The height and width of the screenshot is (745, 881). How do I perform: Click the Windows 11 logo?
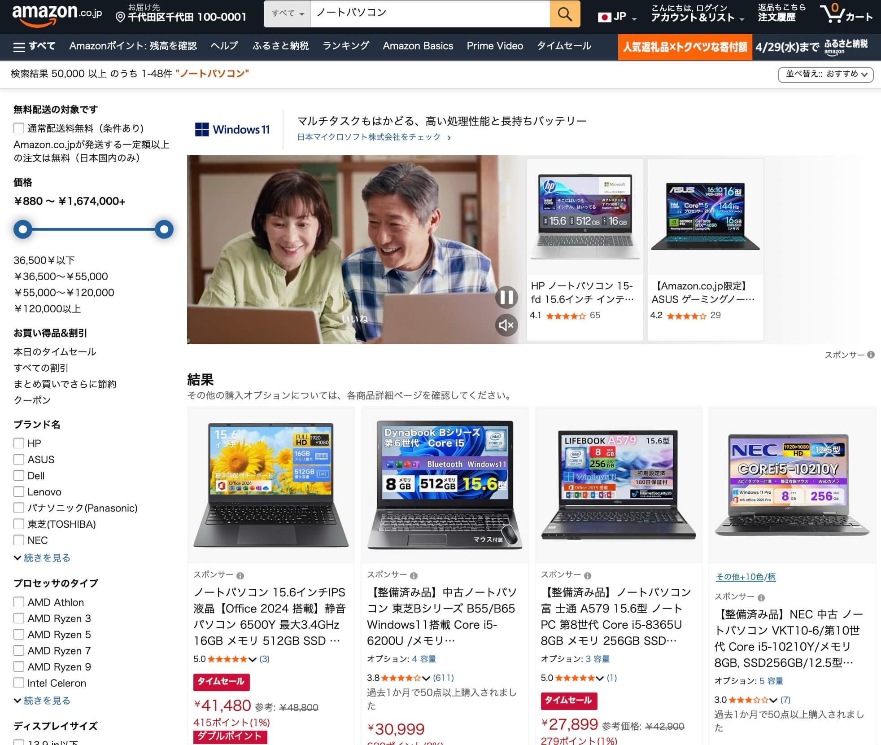click(232, 130)
